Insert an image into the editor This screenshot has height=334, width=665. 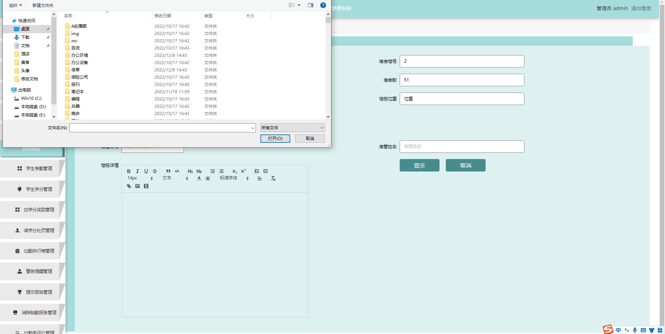(138, 186)
